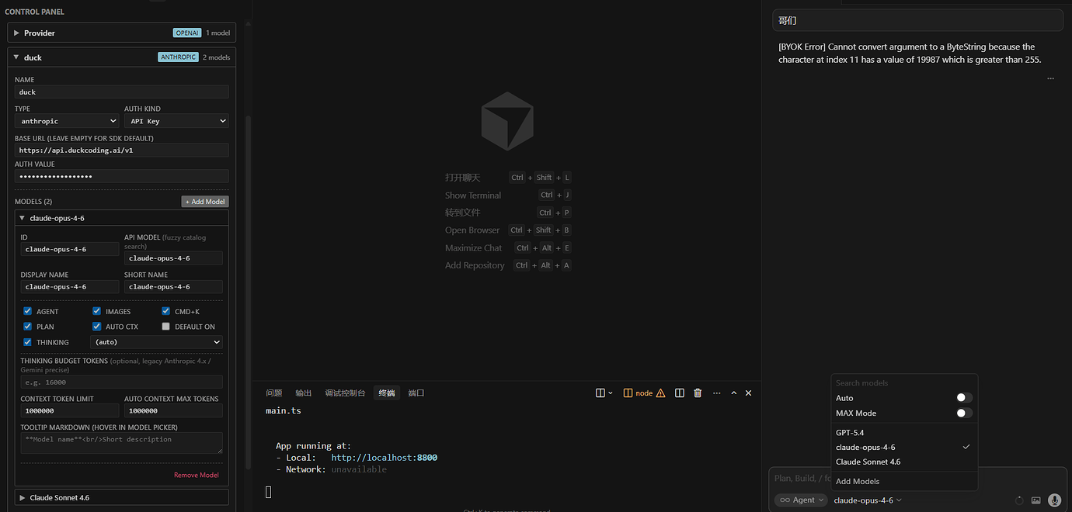Switch to the 输出 panel tab
Image resolution: width=1072 pixels, height=512 pixels.
tap(304, 393)
